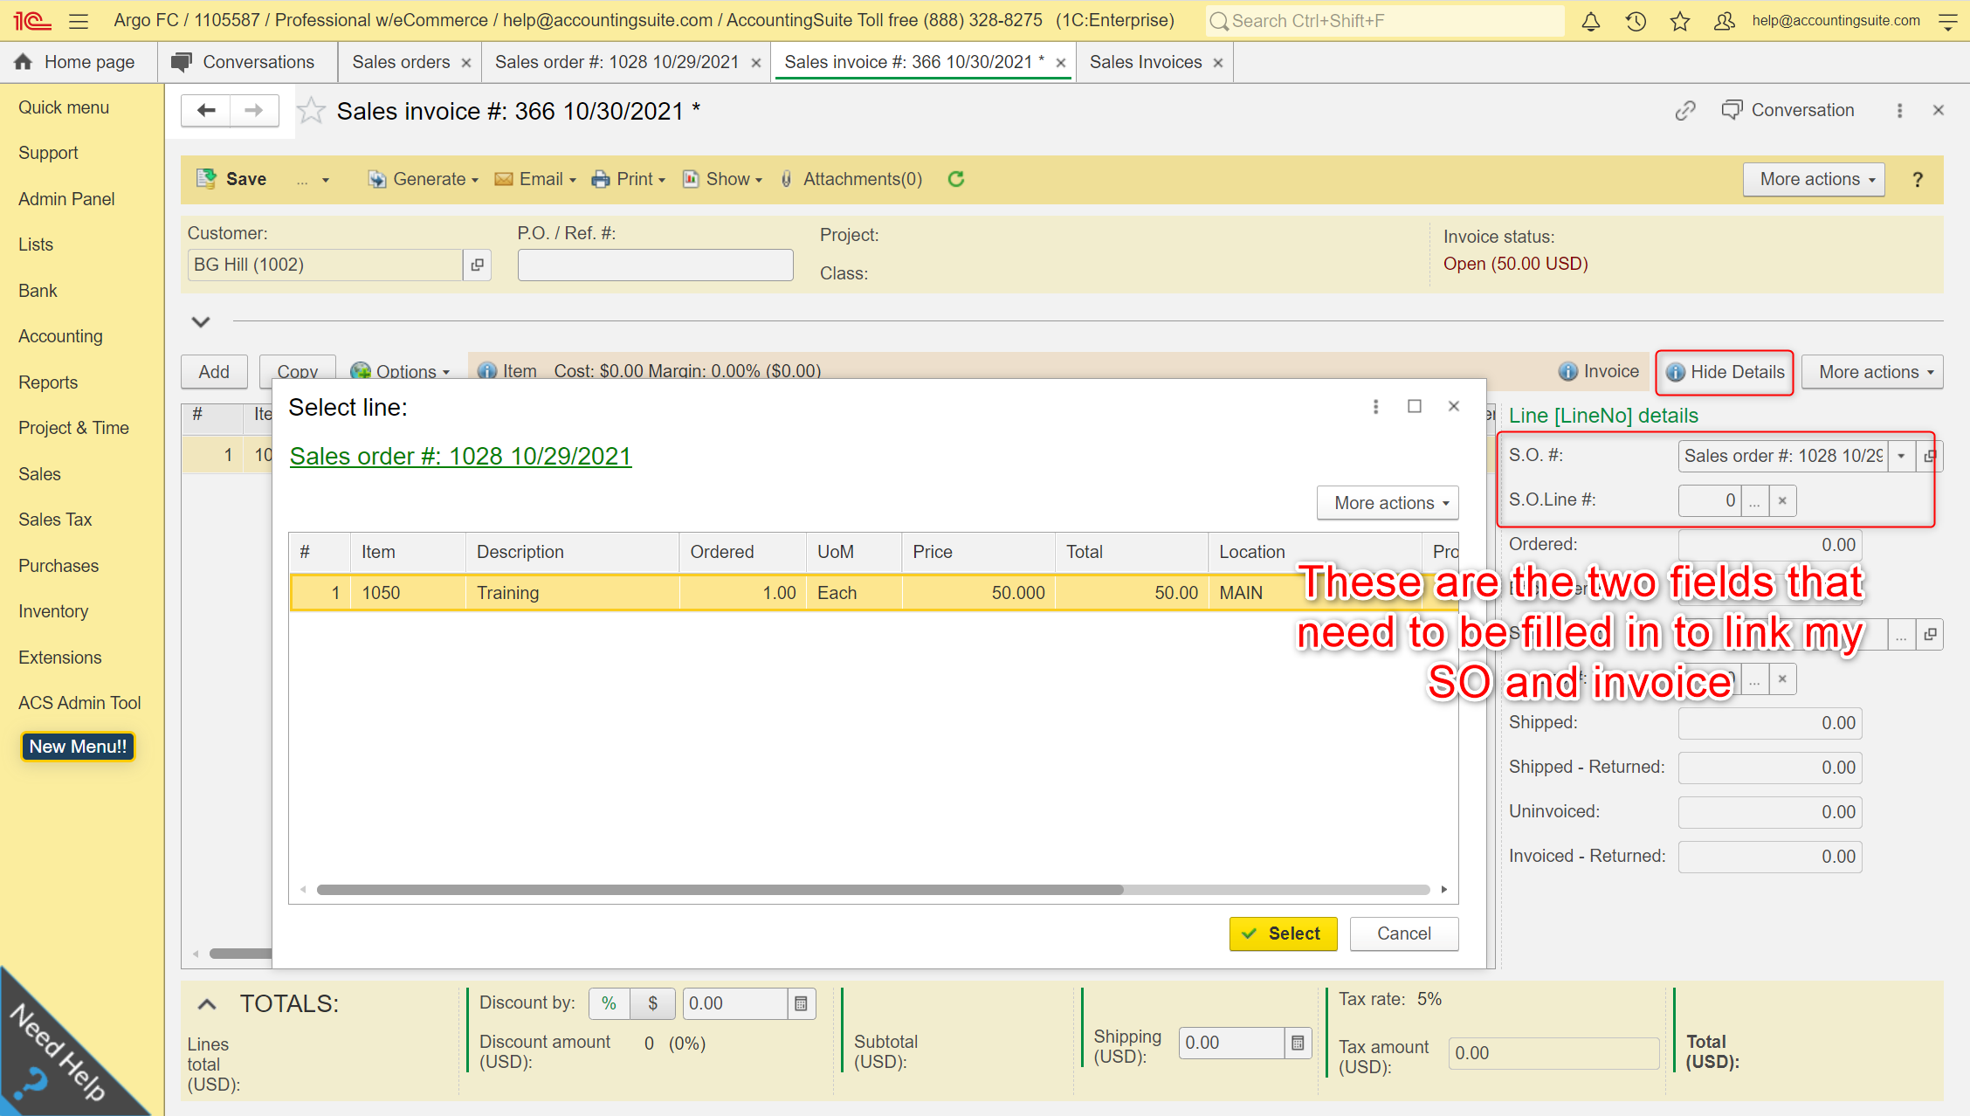
Task: Close the Select line dialog
Action: coord(1454,407)
